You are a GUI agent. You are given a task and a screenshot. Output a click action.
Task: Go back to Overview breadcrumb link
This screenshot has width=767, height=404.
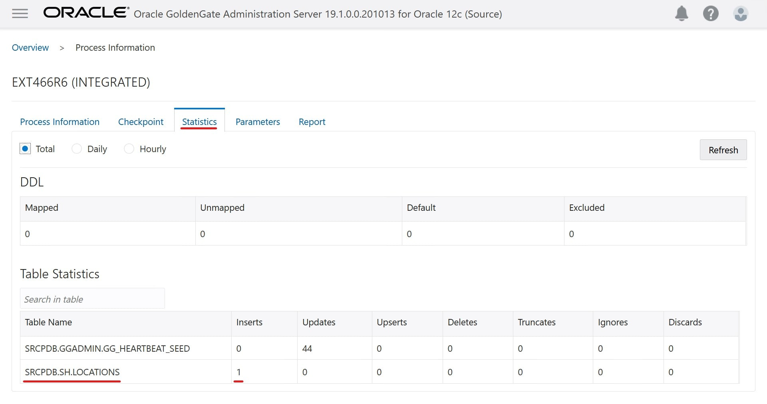[x=30, y=48]
